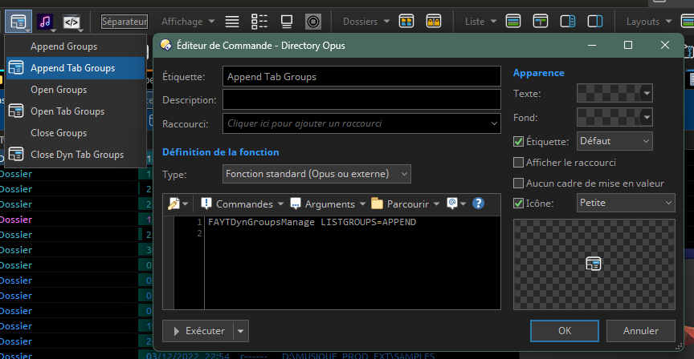
Task: Click the icon next to Open Tab Groups
Action: 16,111
